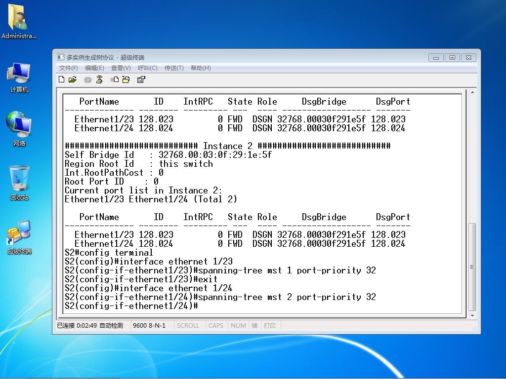Click the Properties toolbar icon
This screenshot has height=379, width=506.
pos(141,79)
